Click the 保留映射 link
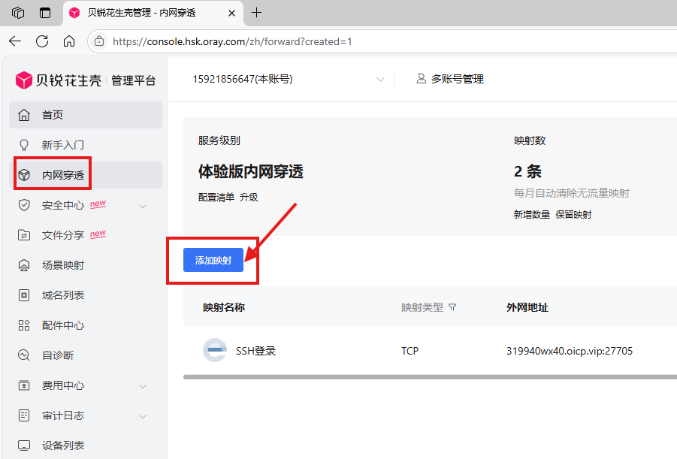This screenshot has height=459, width=677. click(x=573, y=215)
